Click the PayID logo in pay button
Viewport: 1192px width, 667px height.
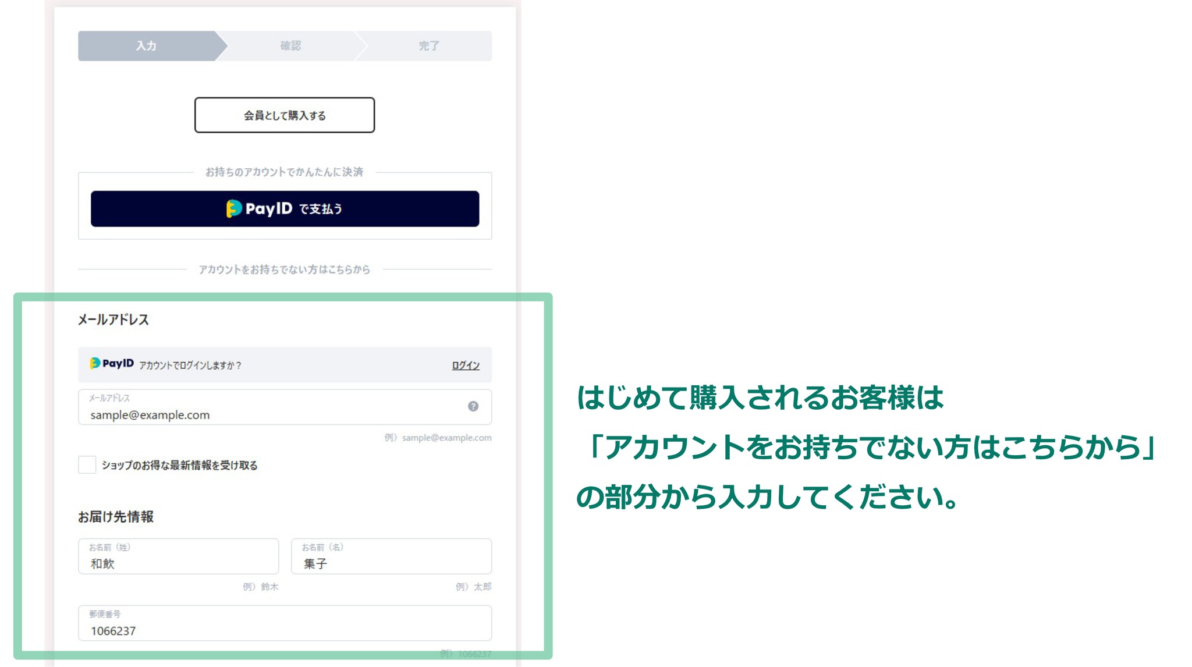(x=259, y=208)
